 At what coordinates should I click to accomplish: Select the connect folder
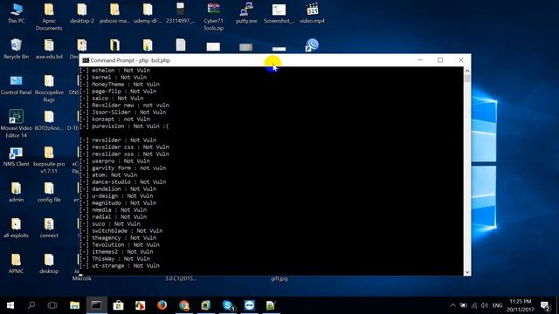(49, 228)
